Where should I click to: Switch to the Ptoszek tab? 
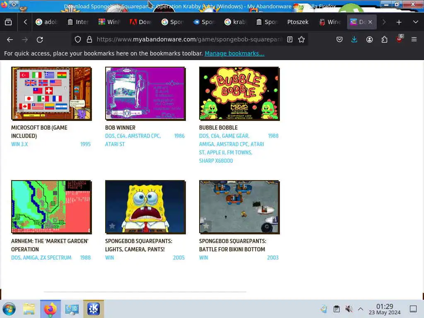click(x=298, y=22)
